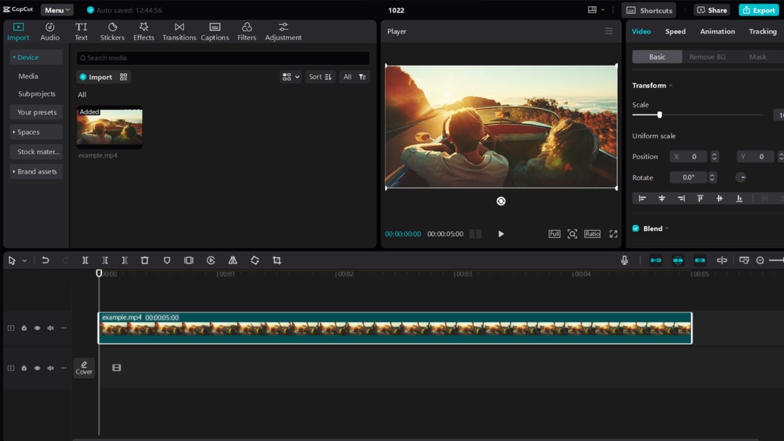Open the Audio tab
Screen dimensions: 784x441
[x=50, y=31]
